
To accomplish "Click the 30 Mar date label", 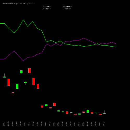I will click(21, 124).
